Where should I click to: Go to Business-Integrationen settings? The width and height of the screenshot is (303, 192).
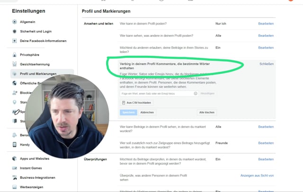(37, 177)
